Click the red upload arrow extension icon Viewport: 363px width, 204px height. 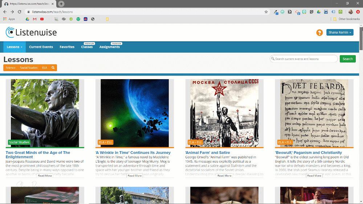[x=358, y=12]
